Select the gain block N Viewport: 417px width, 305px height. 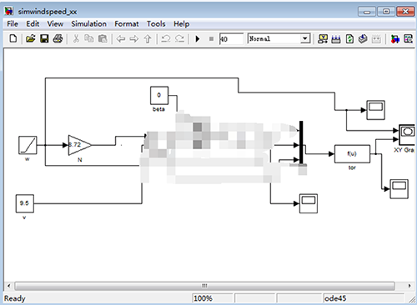(79, 145)
